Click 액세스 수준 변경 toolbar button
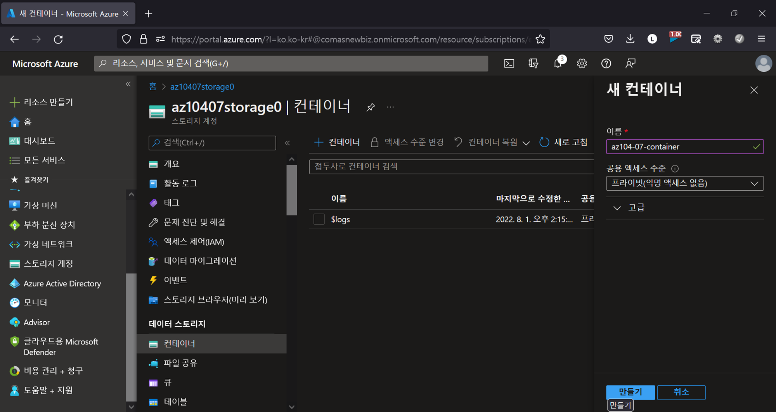 click(407, 142)
